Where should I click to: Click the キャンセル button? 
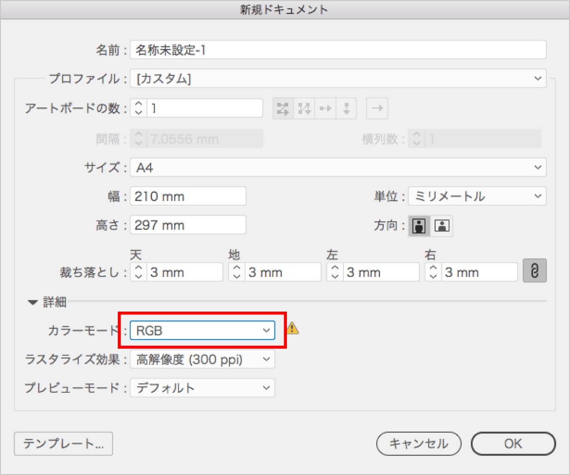418,444
